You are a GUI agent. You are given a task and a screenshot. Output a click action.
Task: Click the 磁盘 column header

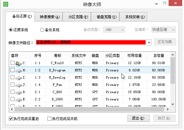click(x=95, y=56)
